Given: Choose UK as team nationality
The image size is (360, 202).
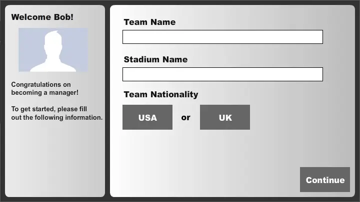Looking at the screenshot, I should click(225, 117).
